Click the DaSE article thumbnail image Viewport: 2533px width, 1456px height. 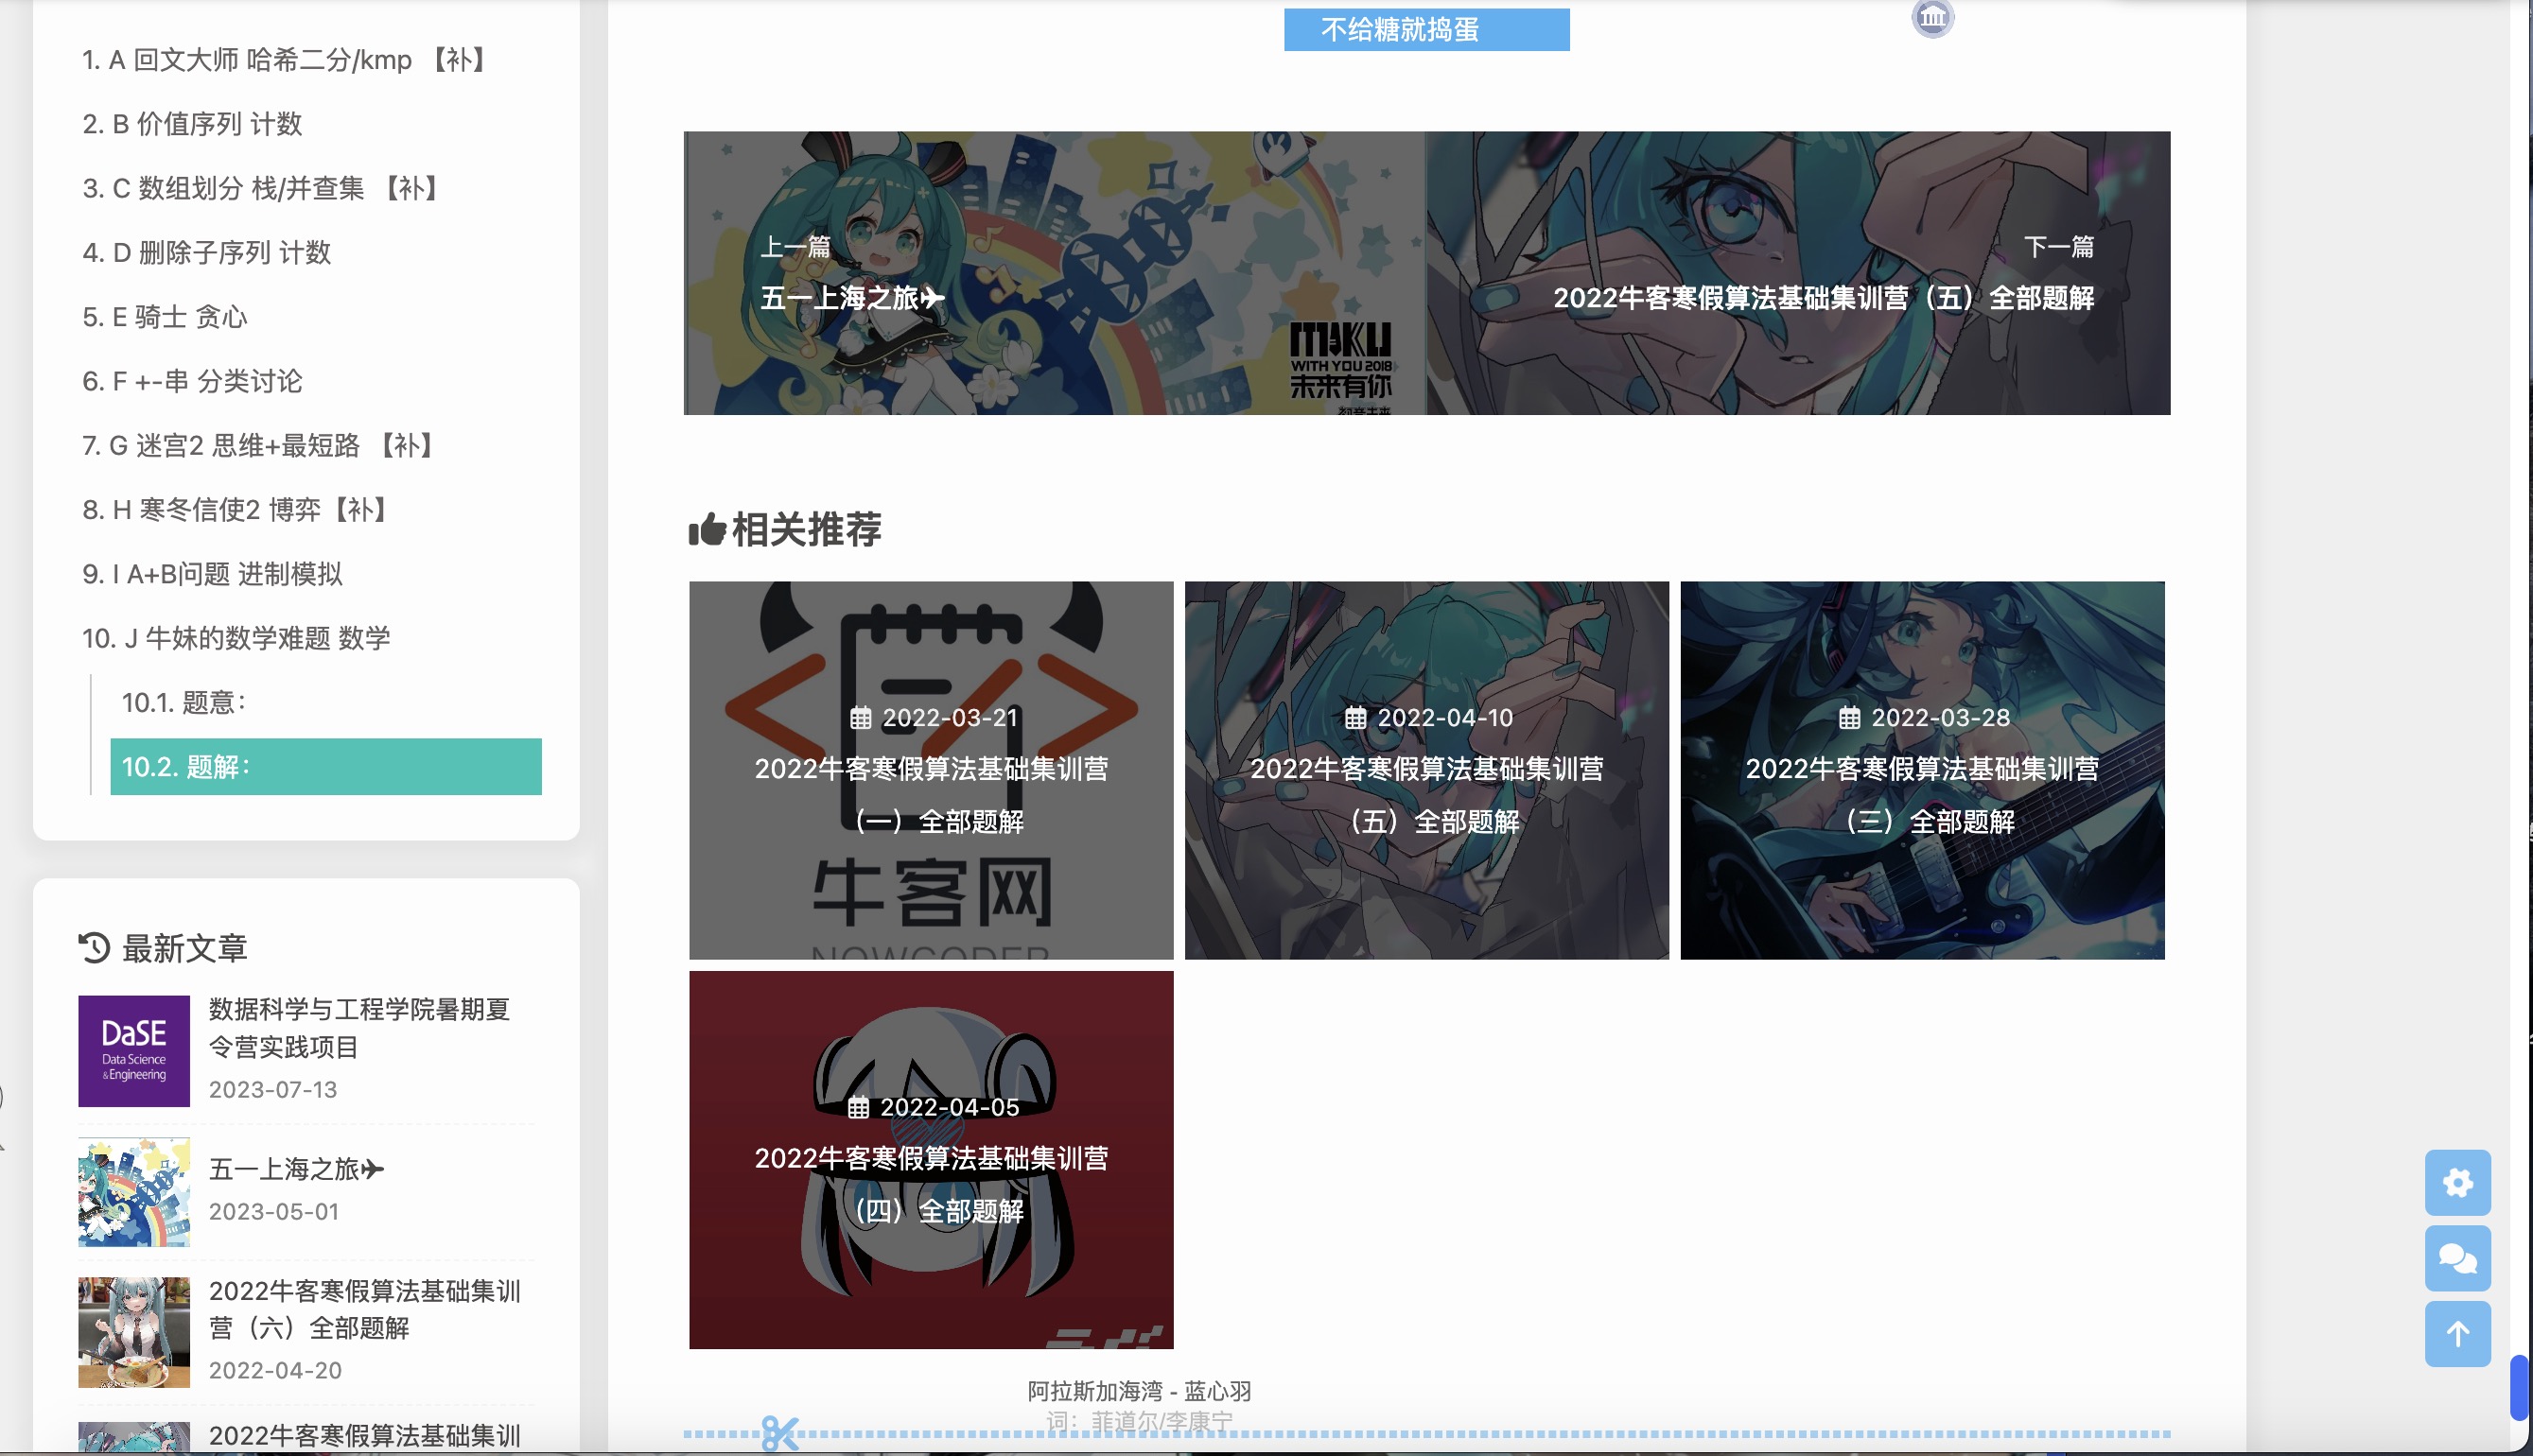[x=134, y=1051]
